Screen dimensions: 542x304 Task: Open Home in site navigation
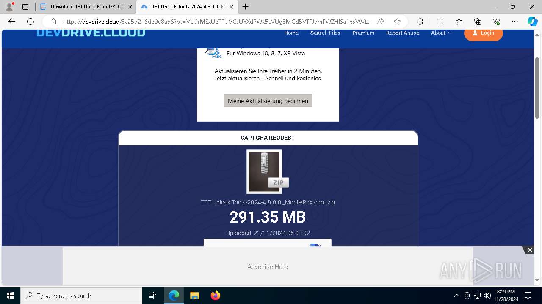[291, 33]
